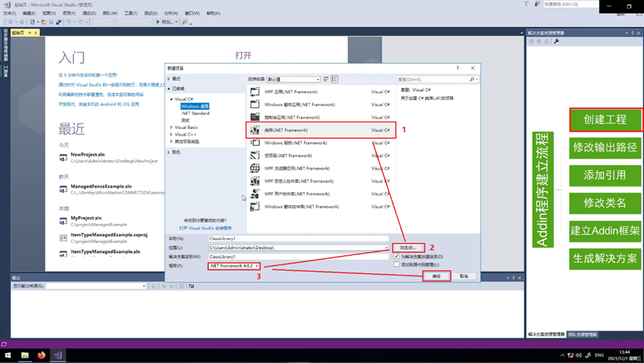Open File Explorer from the taskbar
644x363 pixels.
click(x=24, y=355)
